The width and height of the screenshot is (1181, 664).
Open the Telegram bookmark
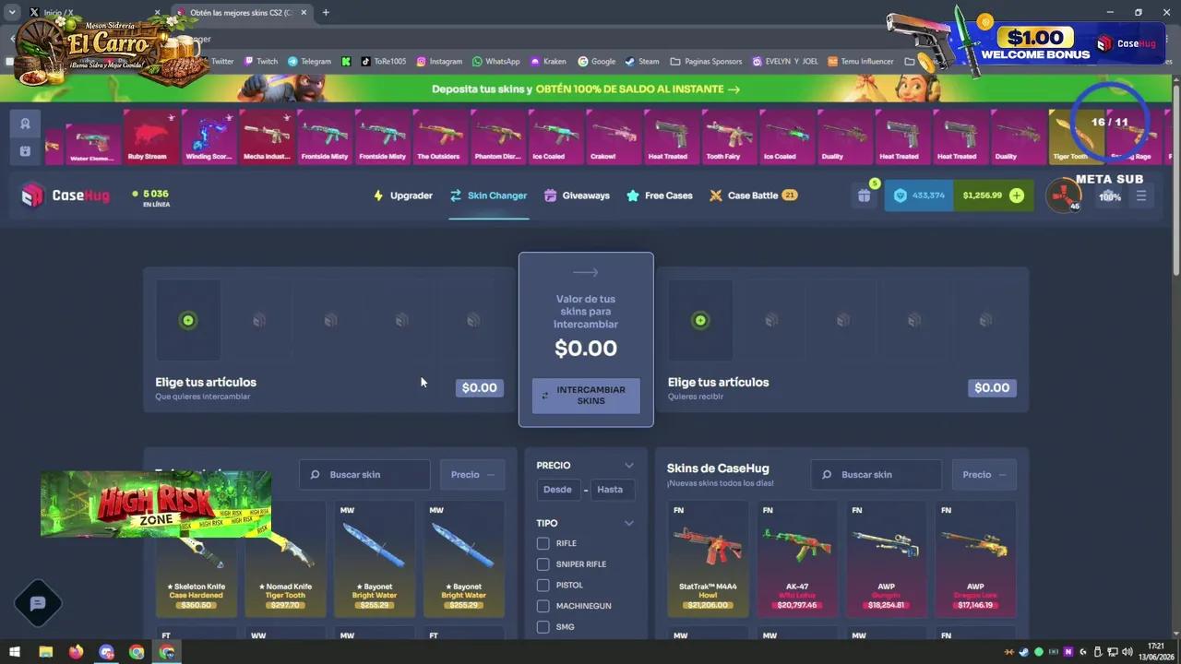pyautogui.click(x=309, y=62)
